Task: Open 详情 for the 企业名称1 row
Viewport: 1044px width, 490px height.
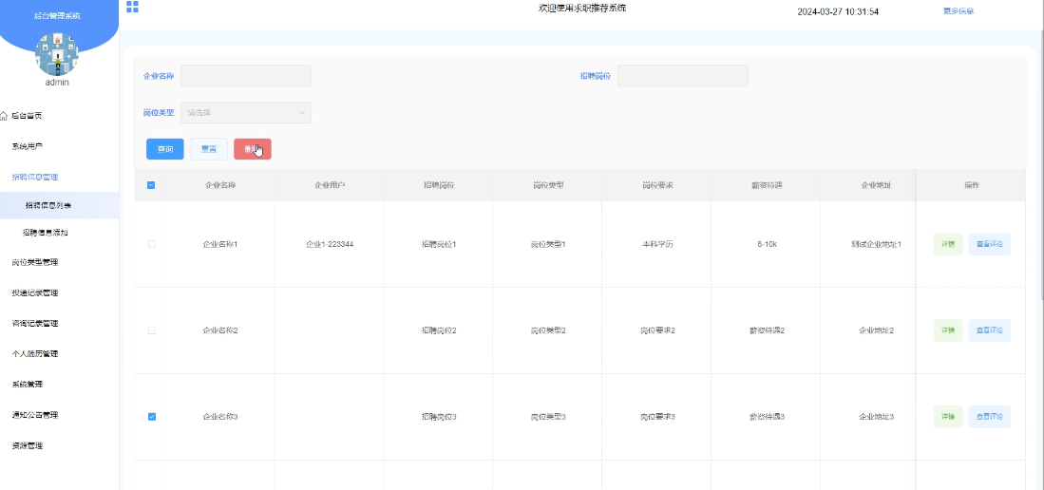Action: 947,244
